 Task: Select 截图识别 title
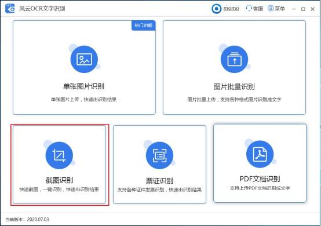(59, 180)
